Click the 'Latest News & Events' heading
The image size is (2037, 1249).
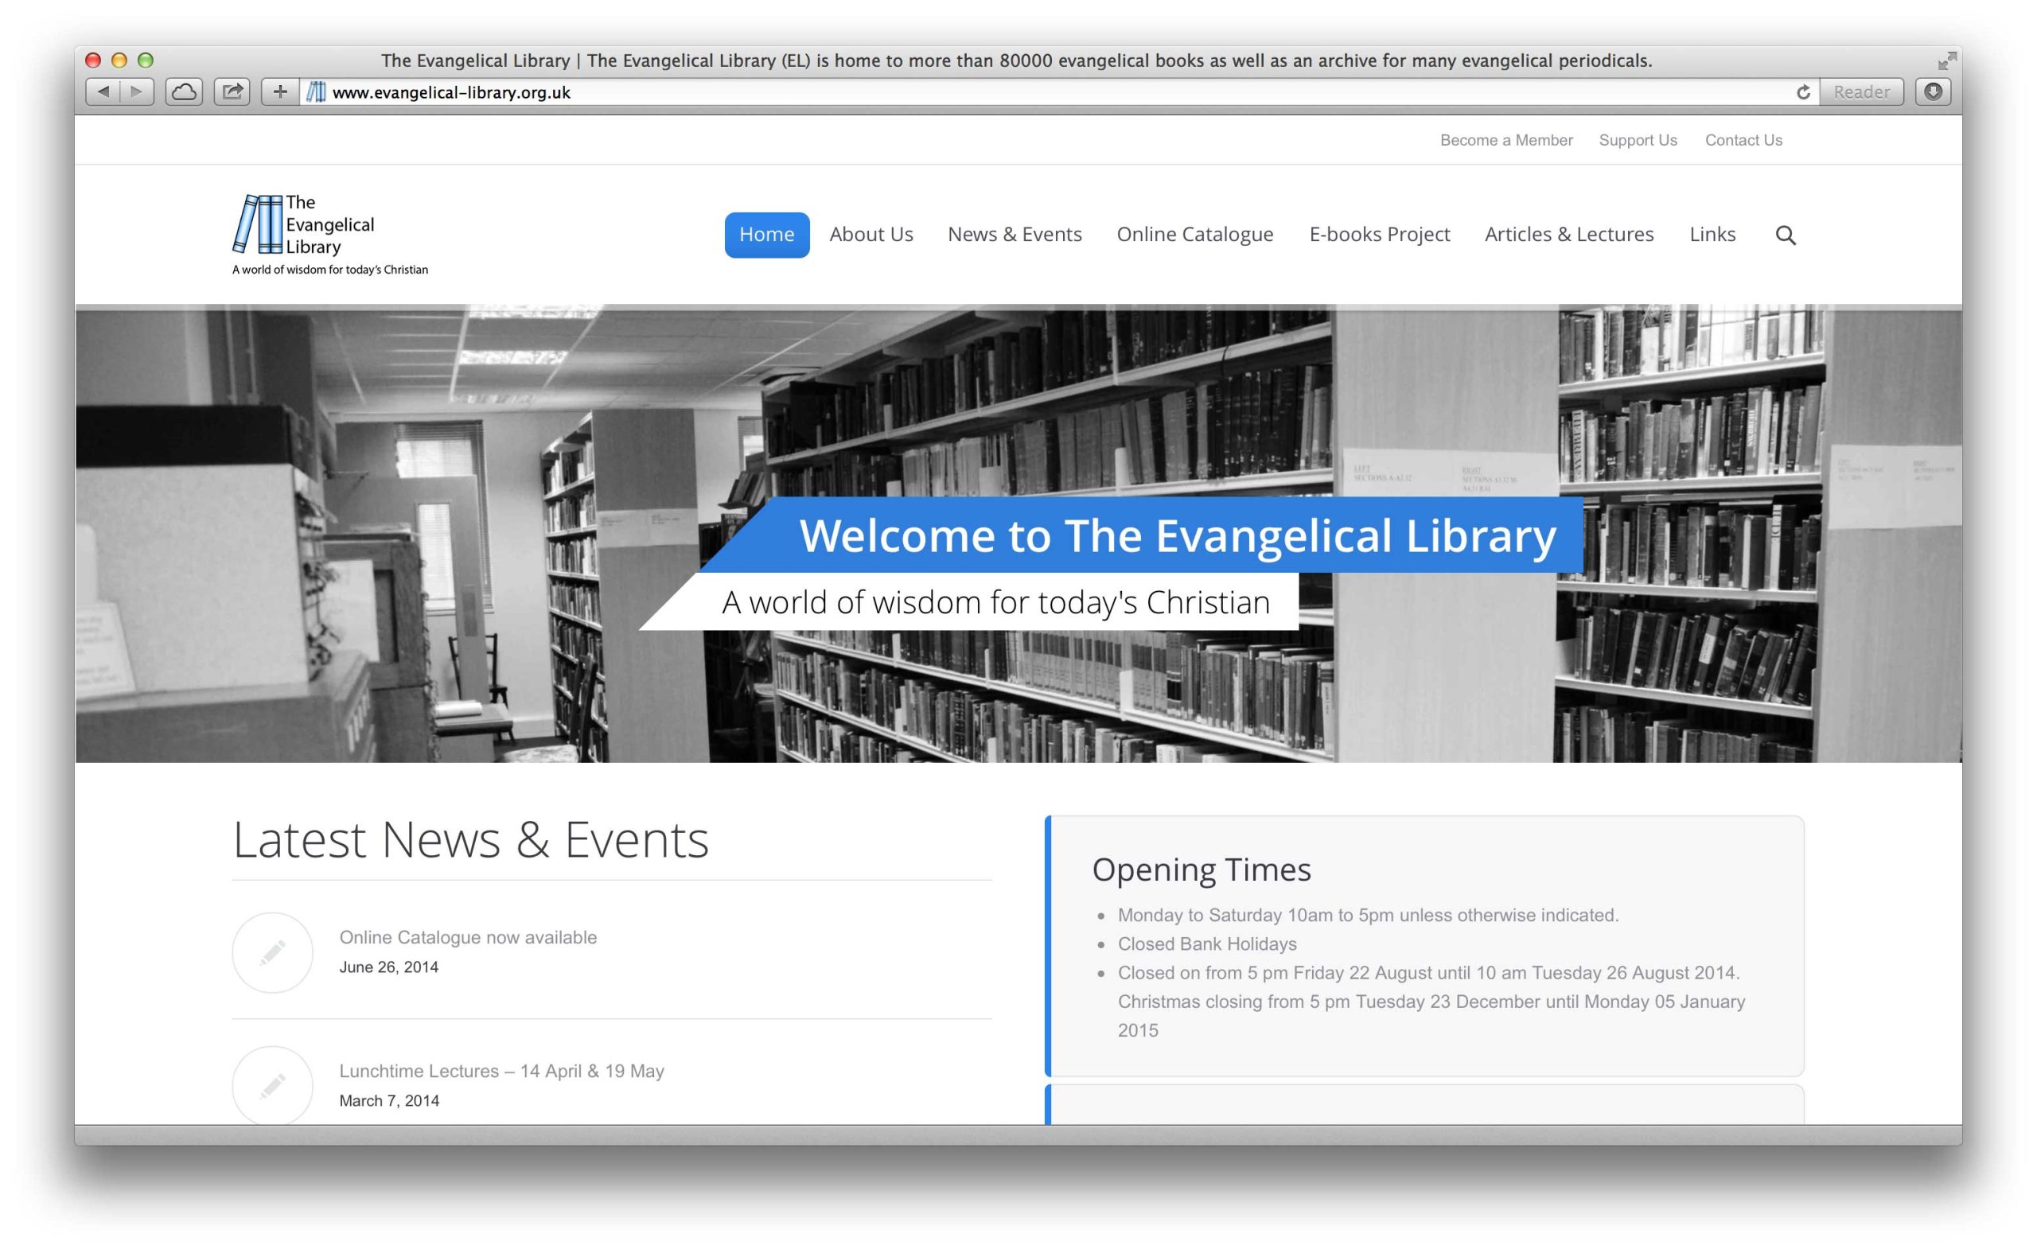(x=470, y=840)
